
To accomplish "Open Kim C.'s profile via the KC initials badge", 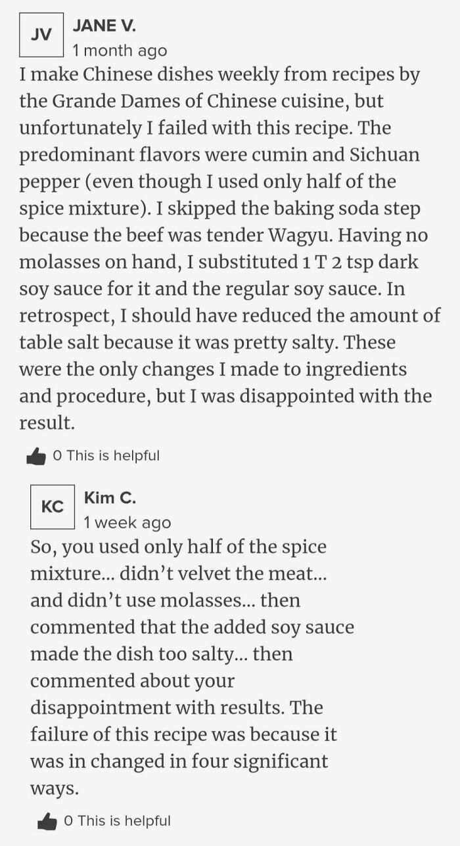I will [x=53, y=506].
